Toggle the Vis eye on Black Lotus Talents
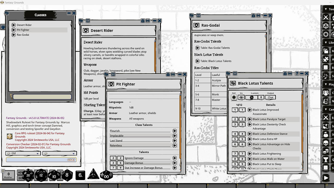Viewport: 334px width, 188px height. [x=241, y=97]
